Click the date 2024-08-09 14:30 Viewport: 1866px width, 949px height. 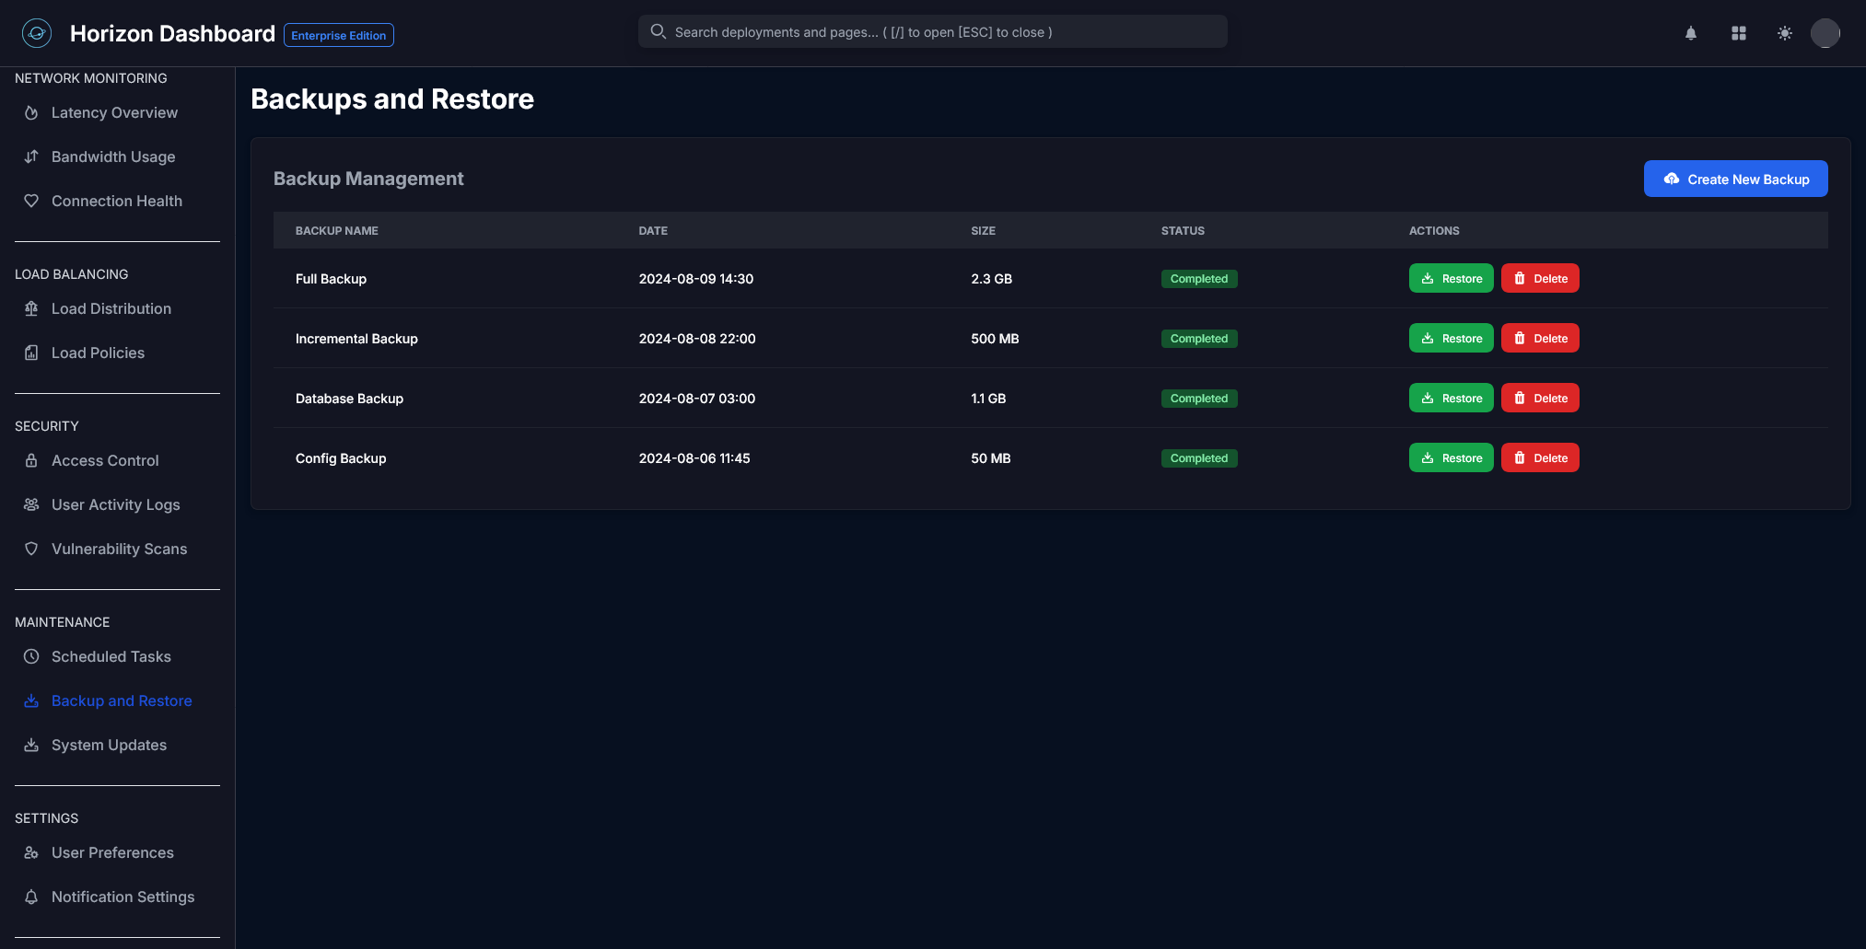(x=696, y=278)
